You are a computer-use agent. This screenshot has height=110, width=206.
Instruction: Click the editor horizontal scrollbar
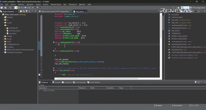pos(97,79)
